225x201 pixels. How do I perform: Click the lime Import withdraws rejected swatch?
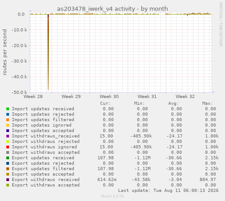point(8,142)
